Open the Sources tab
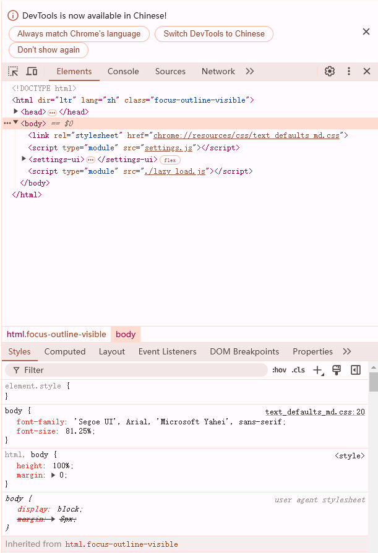 [x=170, y=71]
